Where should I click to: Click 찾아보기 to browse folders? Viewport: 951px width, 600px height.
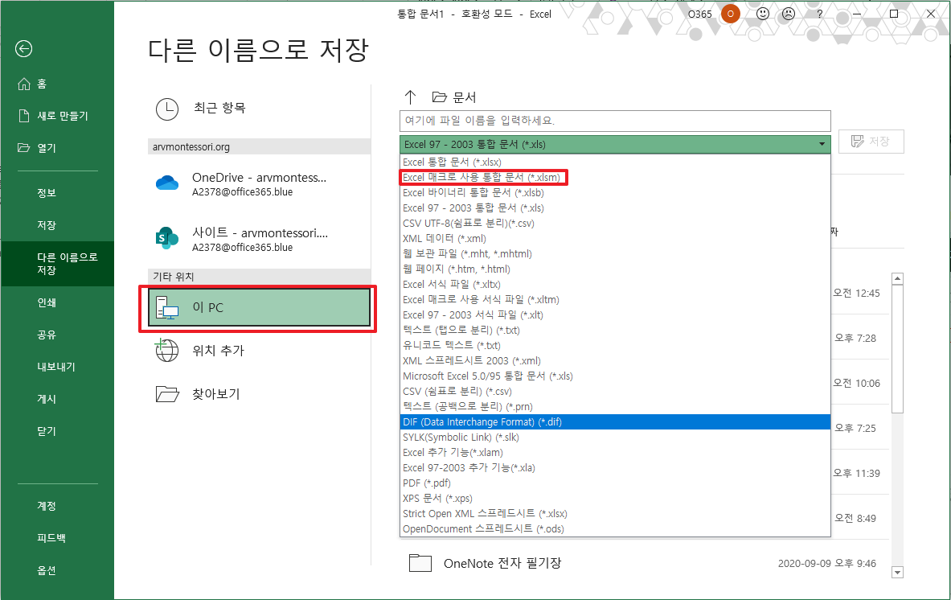tap(259, 394)
